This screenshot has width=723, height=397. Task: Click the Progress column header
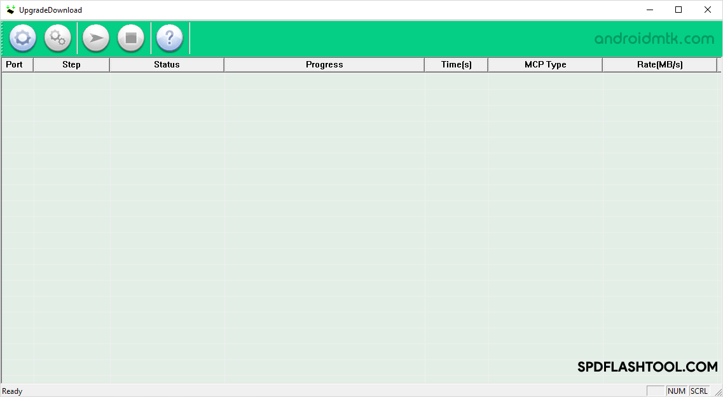(x=324, y=64)
